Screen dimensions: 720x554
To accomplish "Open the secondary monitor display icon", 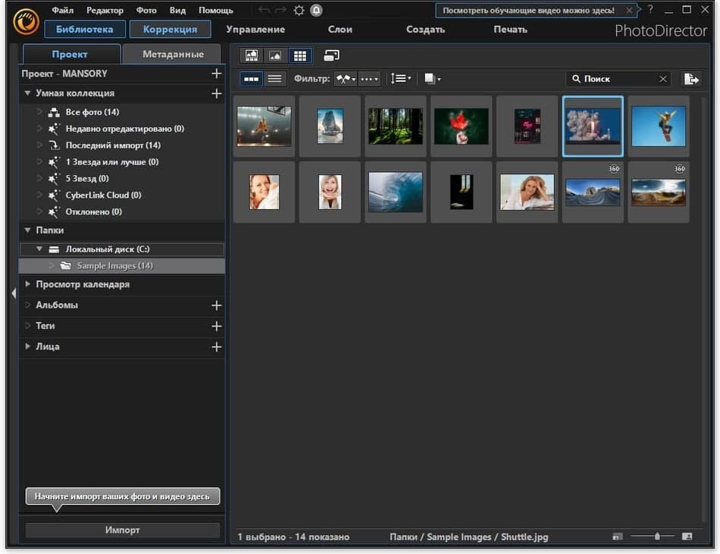I will coord(331,55).
